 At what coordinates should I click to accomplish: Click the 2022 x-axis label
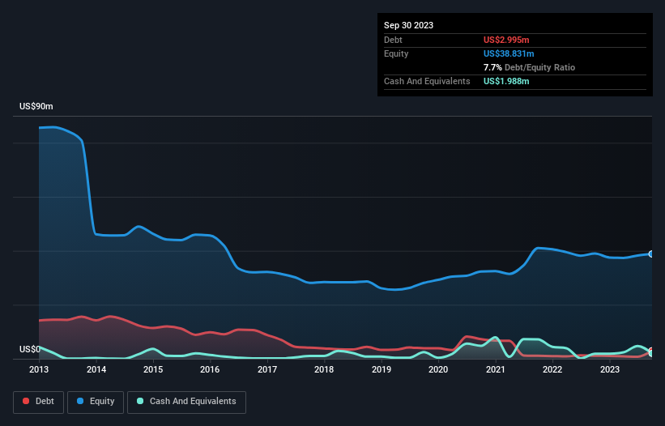[552, 369]
